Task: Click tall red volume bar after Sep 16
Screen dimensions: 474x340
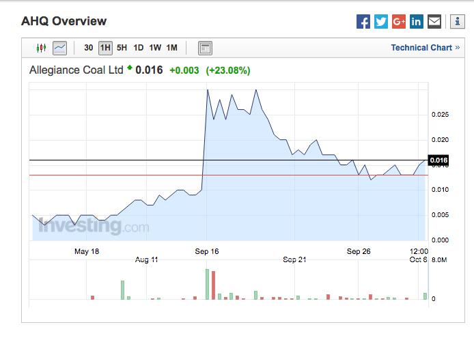Action: click(213, 285)
